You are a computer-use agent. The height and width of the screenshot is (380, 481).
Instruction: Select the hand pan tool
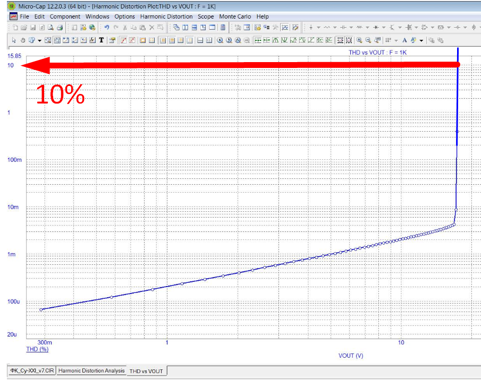pos(23,40)
